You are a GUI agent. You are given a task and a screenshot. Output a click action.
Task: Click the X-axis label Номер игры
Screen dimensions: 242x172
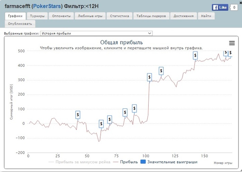pos(223,163)
